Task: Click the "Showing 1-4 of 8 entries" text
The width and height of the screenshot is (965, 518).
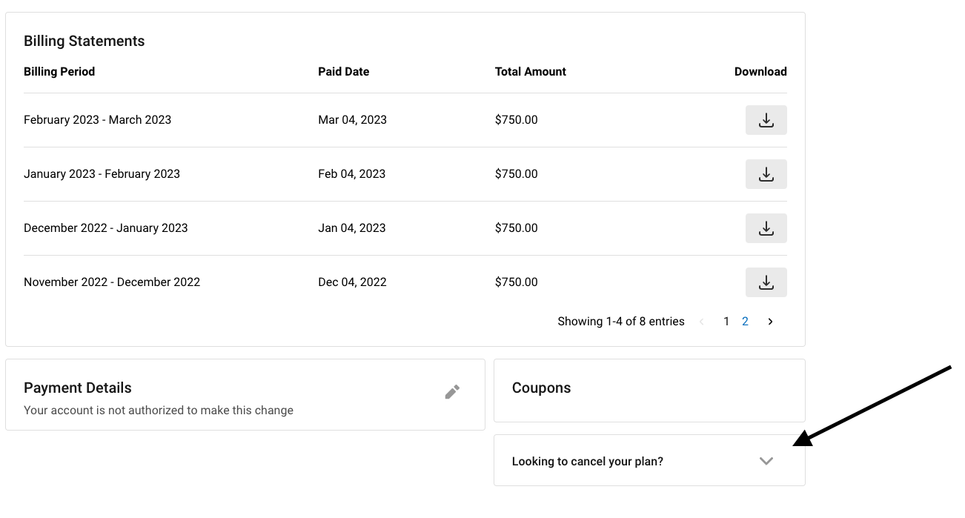Action: pyautogui.click(x=620, y=322)
